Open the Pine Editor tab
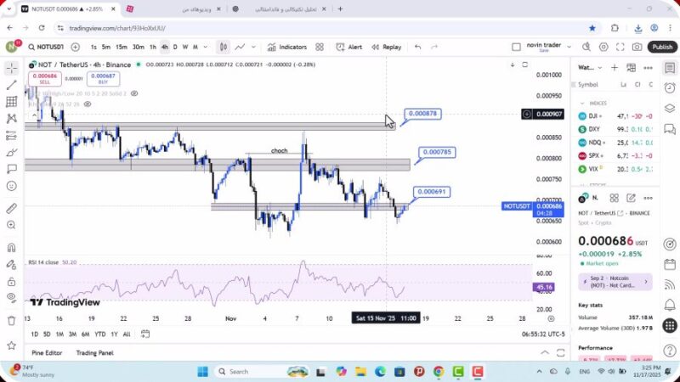The height and width of the screenshot is (382, 680). click(x=47, y=352)
